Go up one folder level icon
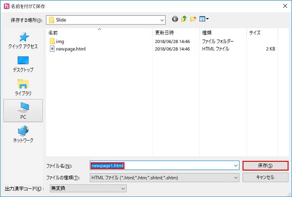Screen dimensions: 292x197 point(184,19)
